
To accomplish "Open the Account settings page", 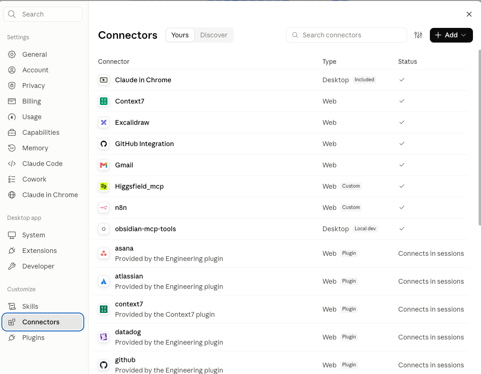I will coord(43,70).
